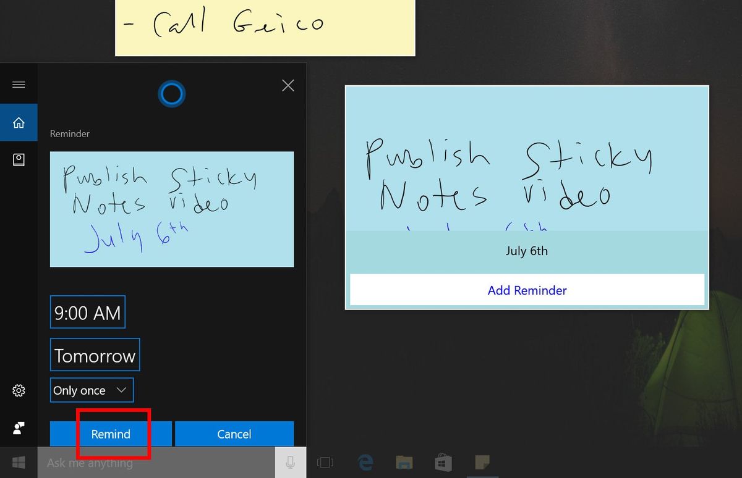Viewport: 742px width, 478px height.
Task: Launch Microsoft Edge from the taskbar
Action: coord(365,462)
